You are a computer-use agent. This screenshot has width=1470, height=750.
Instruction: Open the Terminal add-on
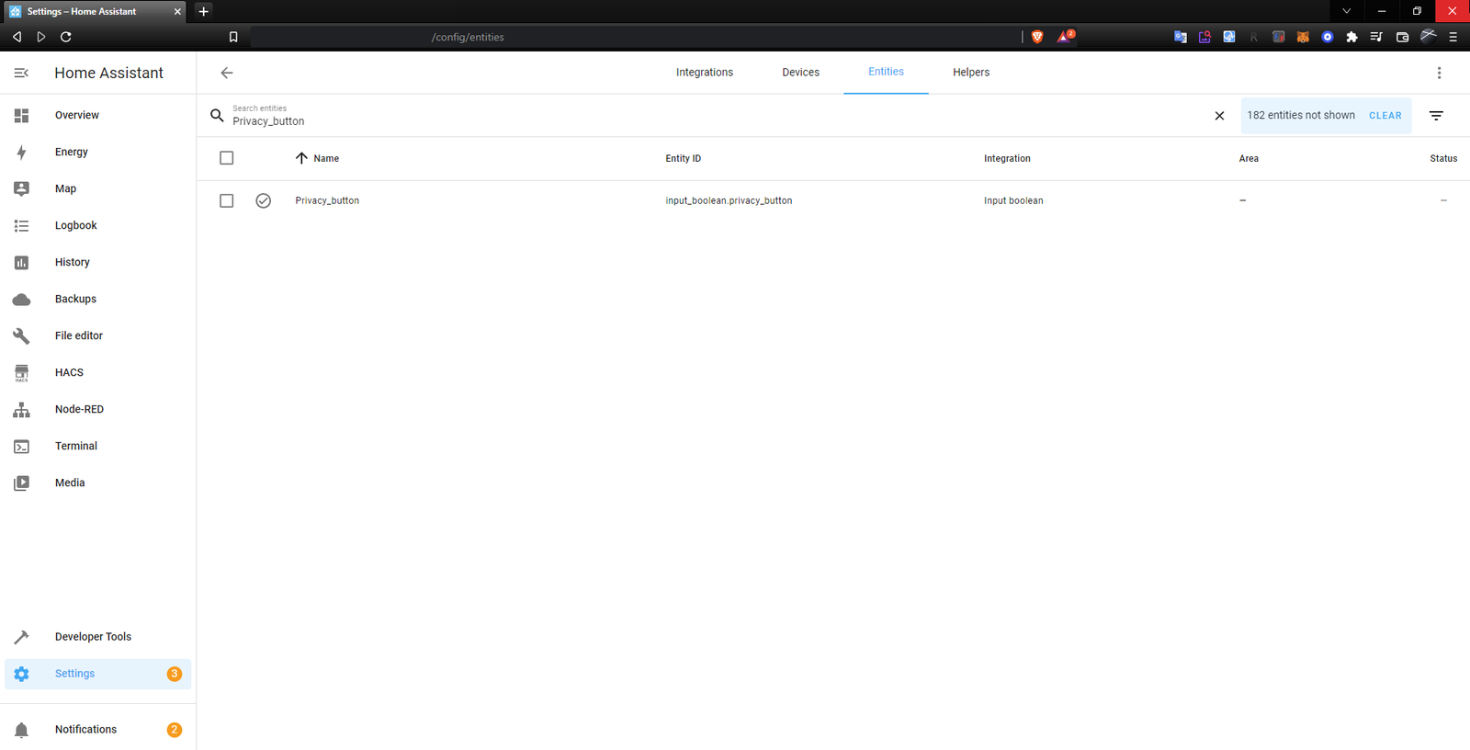75,446
